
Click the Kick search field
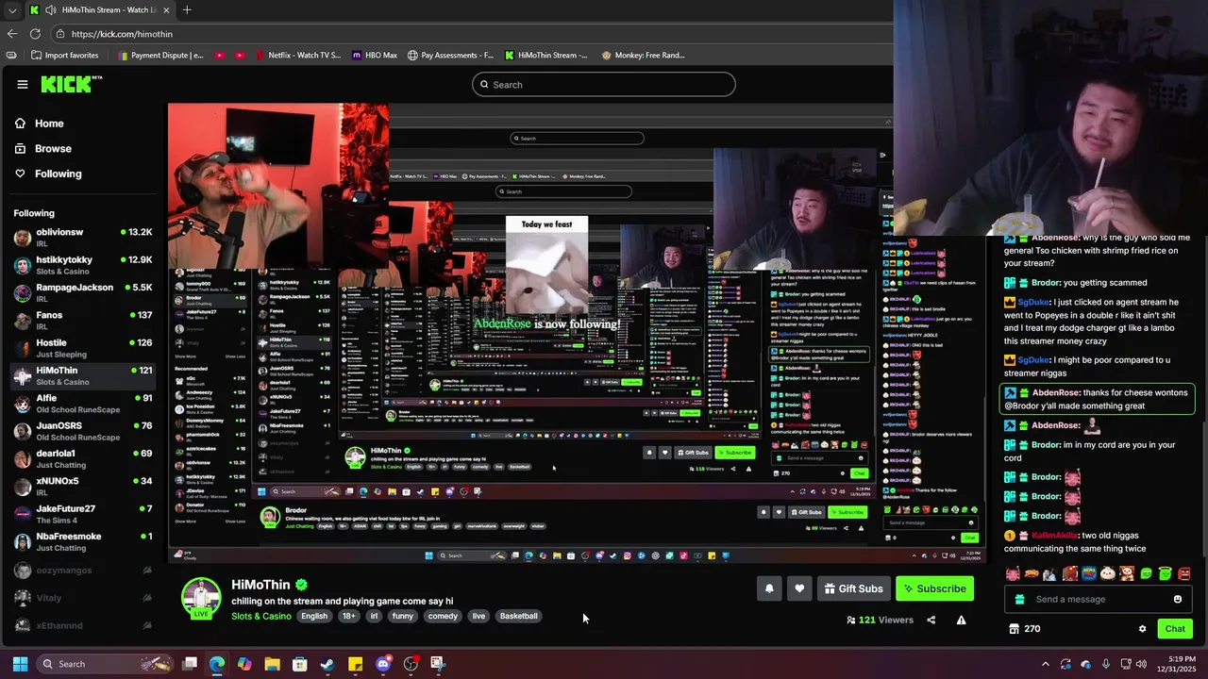(x=603, y=84)
